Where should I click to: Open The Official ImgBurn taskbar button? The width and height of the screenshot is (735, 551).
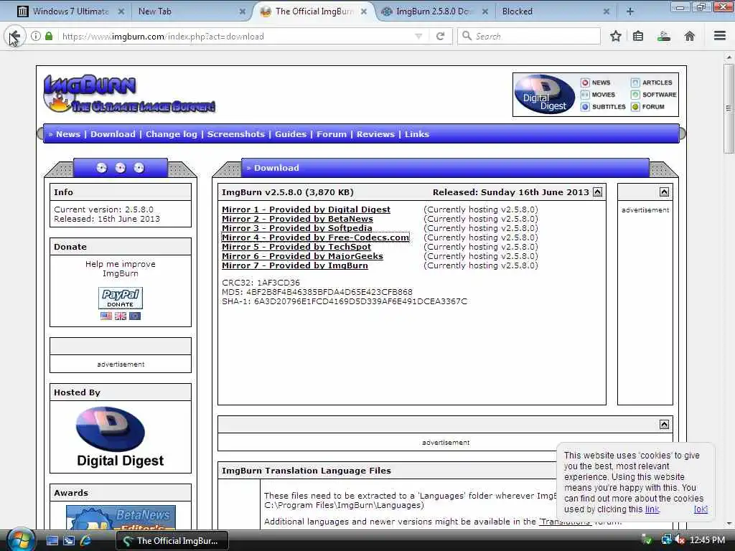(172, 541)
